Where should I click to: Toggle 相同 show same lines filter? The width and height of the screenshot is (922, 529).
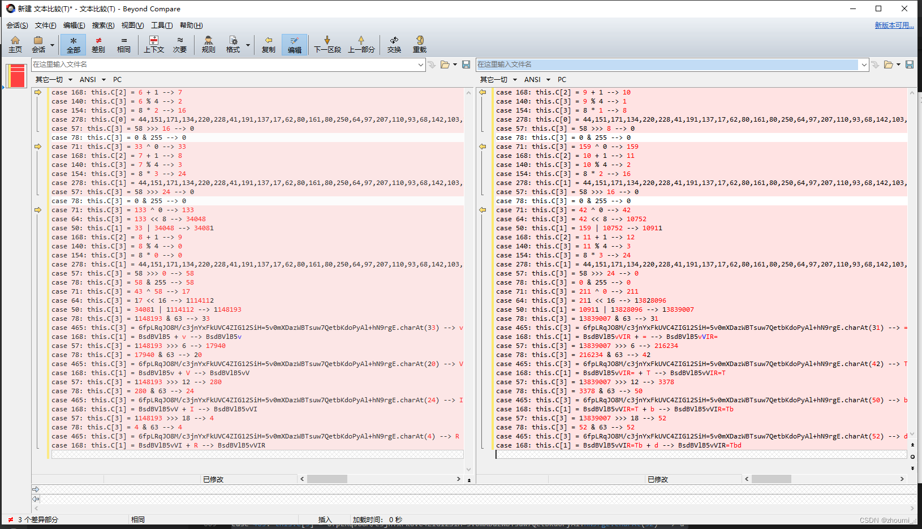[124, 44]
